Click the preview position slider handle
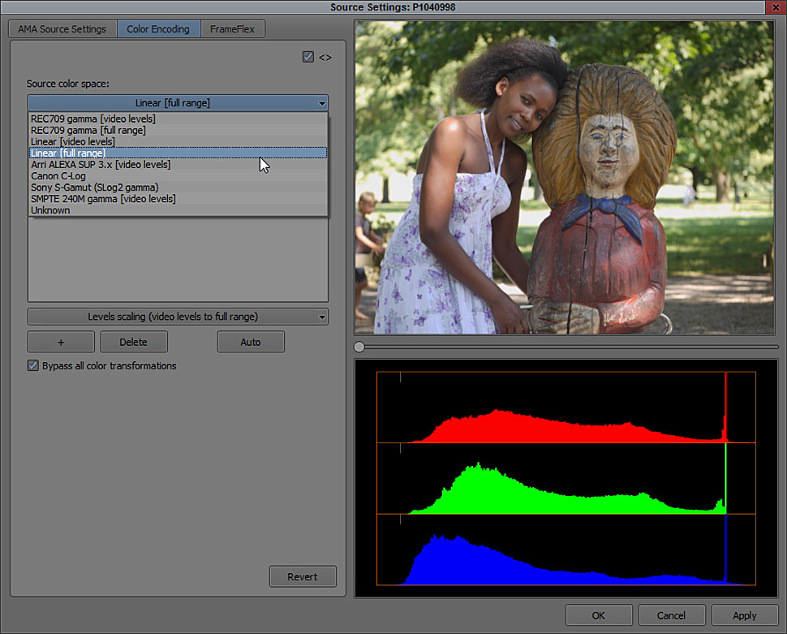Image resolution: width=787 pixels, height=634 pixels. click(x=359, y=347)
